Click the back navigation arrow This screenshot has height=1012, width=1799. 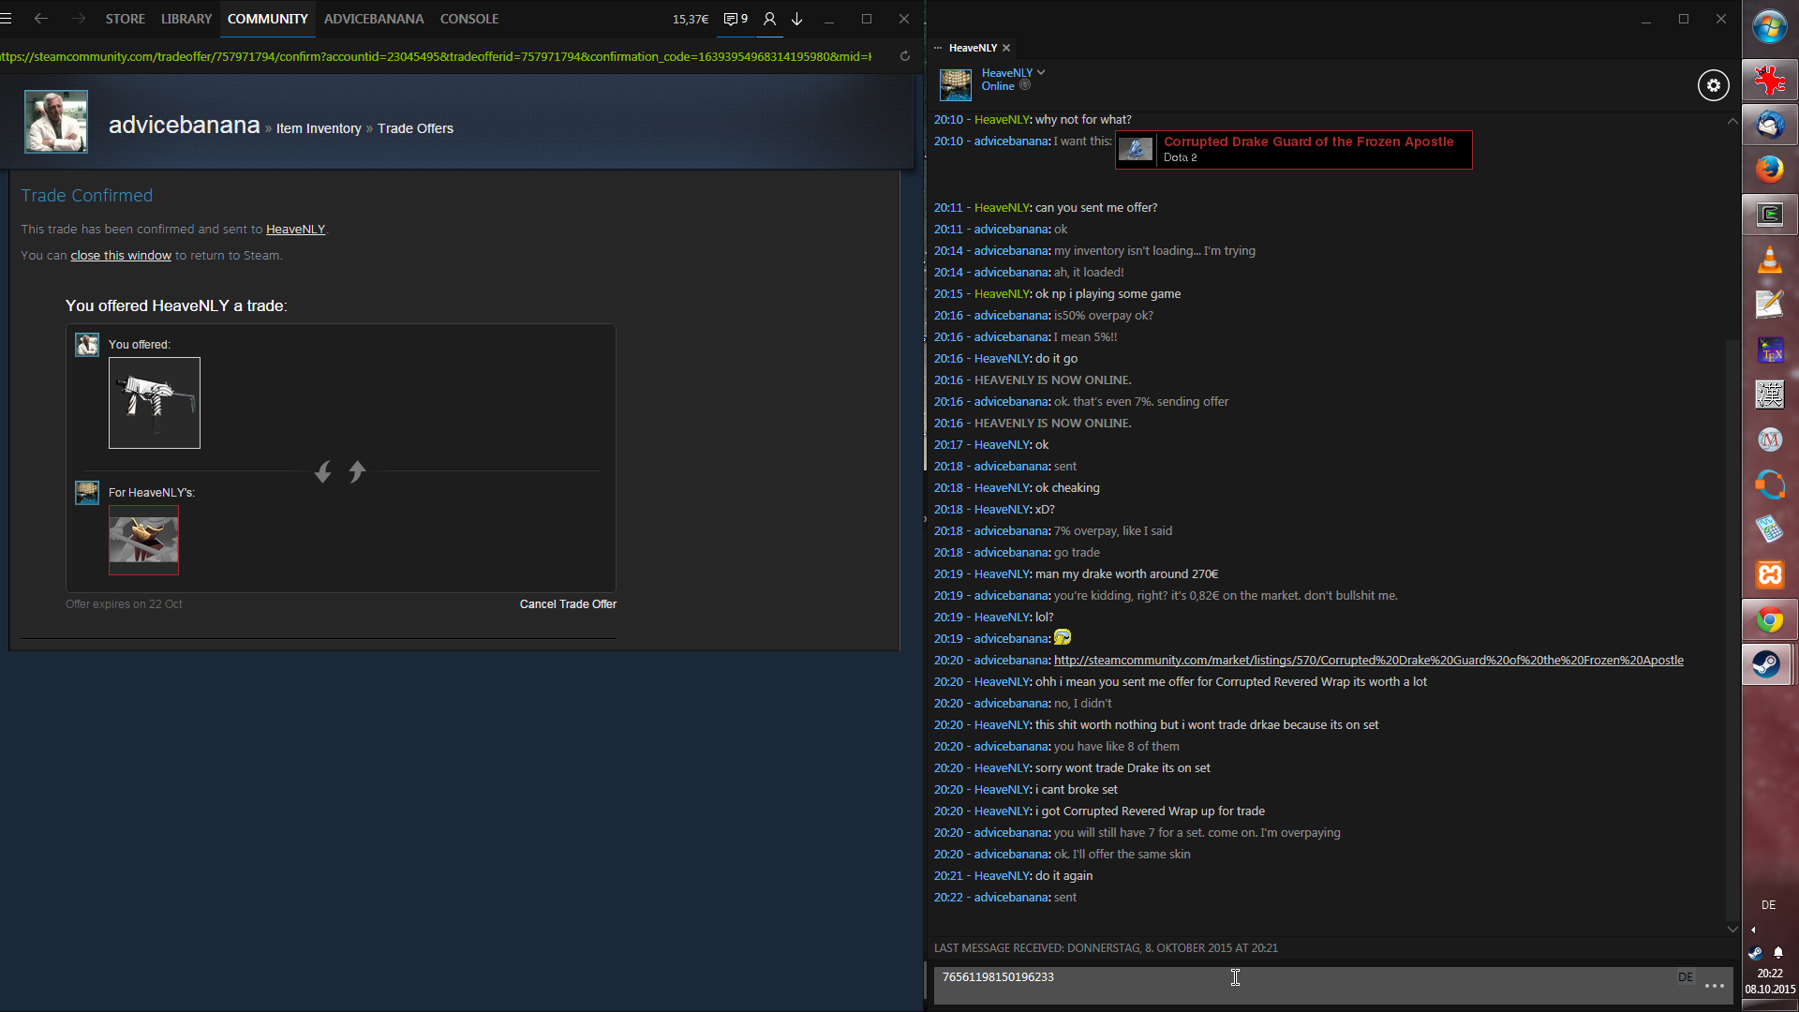click(x=41, y=19)
